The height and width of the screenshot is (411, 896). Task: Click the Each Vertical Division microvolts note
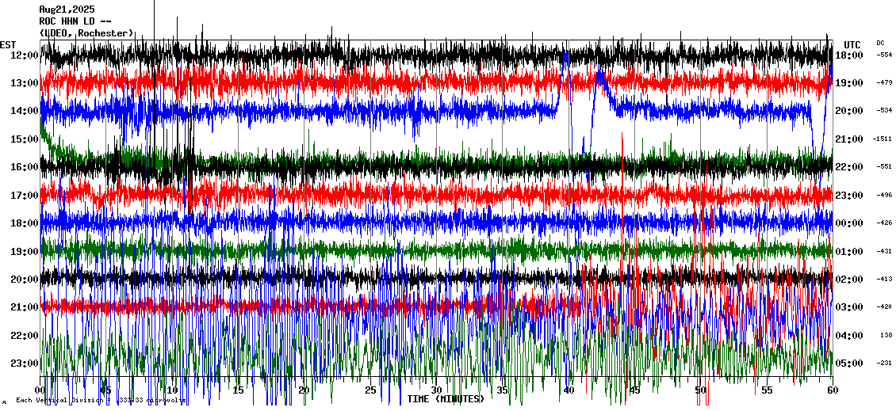coord(101,401)
